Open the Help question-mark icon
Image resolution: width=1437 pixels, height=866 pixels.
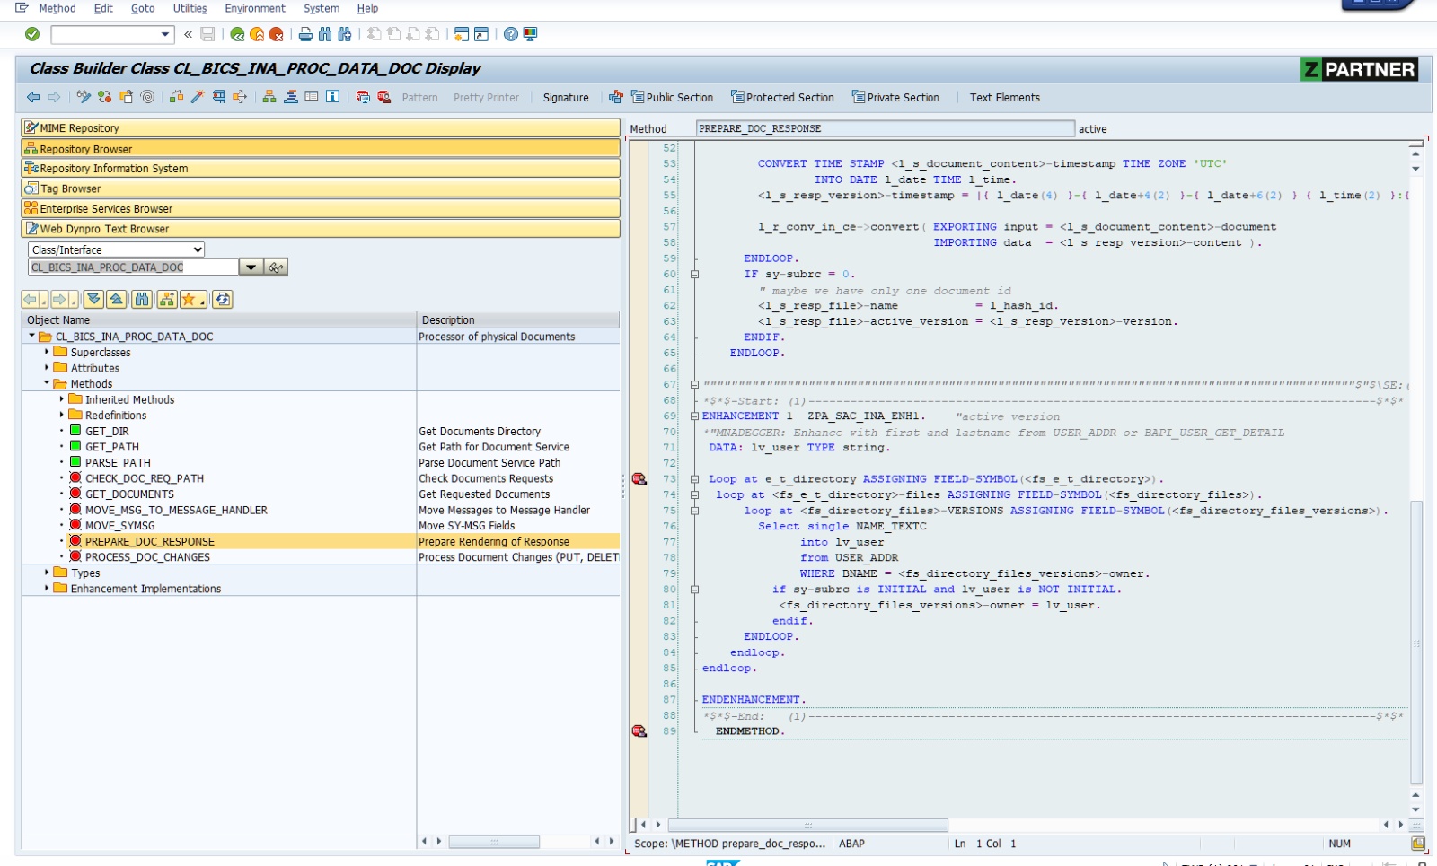[x=510, y=34]
